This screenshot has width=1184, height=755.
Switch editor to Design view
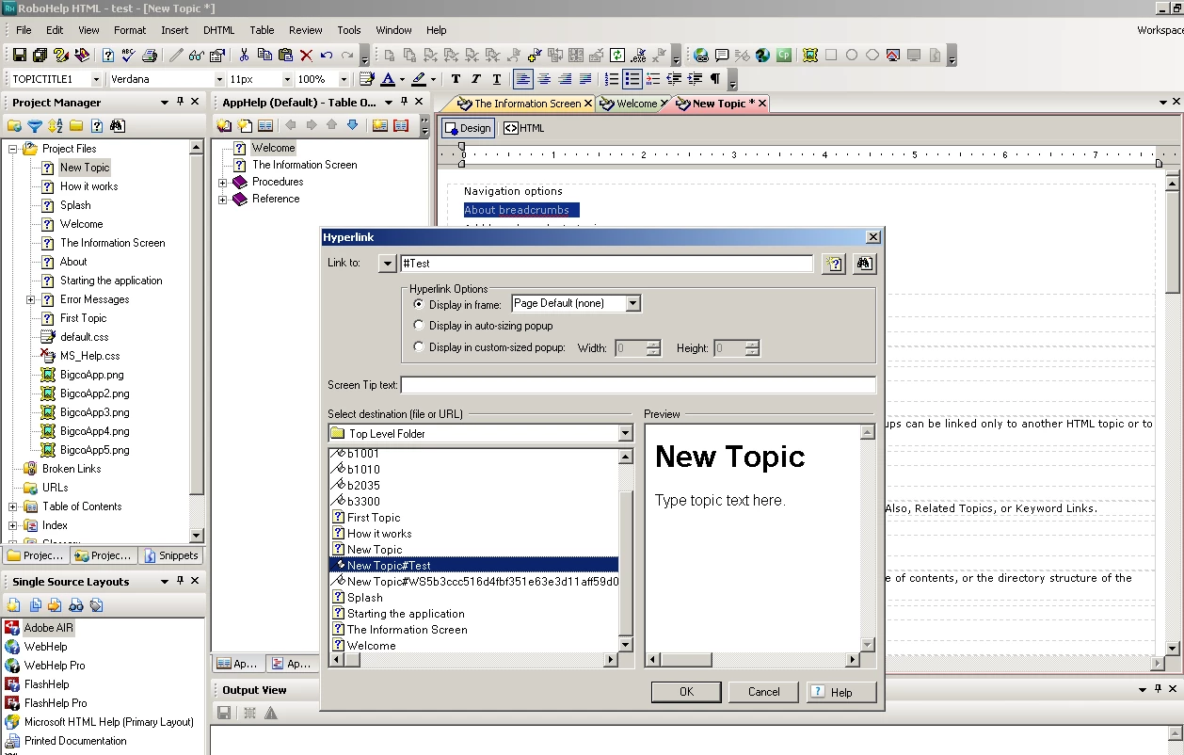pos(468,128)
